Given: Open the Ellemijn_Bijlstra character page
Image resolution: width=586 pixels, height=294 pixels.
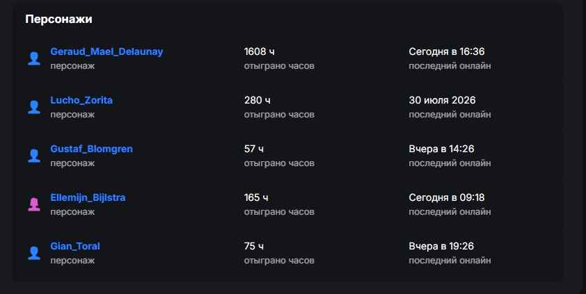Looking at the screenshot, I should [88, 197].
